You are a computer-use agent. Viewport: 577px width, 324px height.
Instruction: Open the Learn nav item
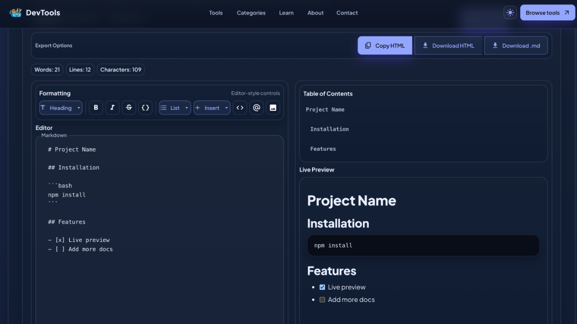(286, 13)
